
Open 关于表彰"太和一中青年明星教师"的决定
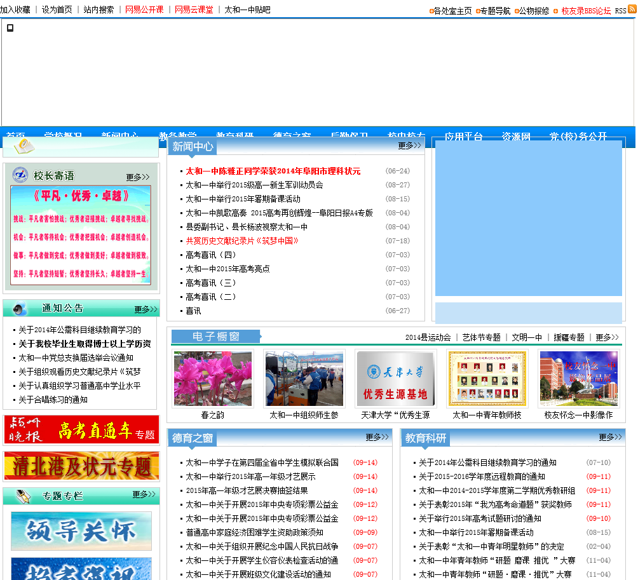pyautogui.click(x=491, y=546)
